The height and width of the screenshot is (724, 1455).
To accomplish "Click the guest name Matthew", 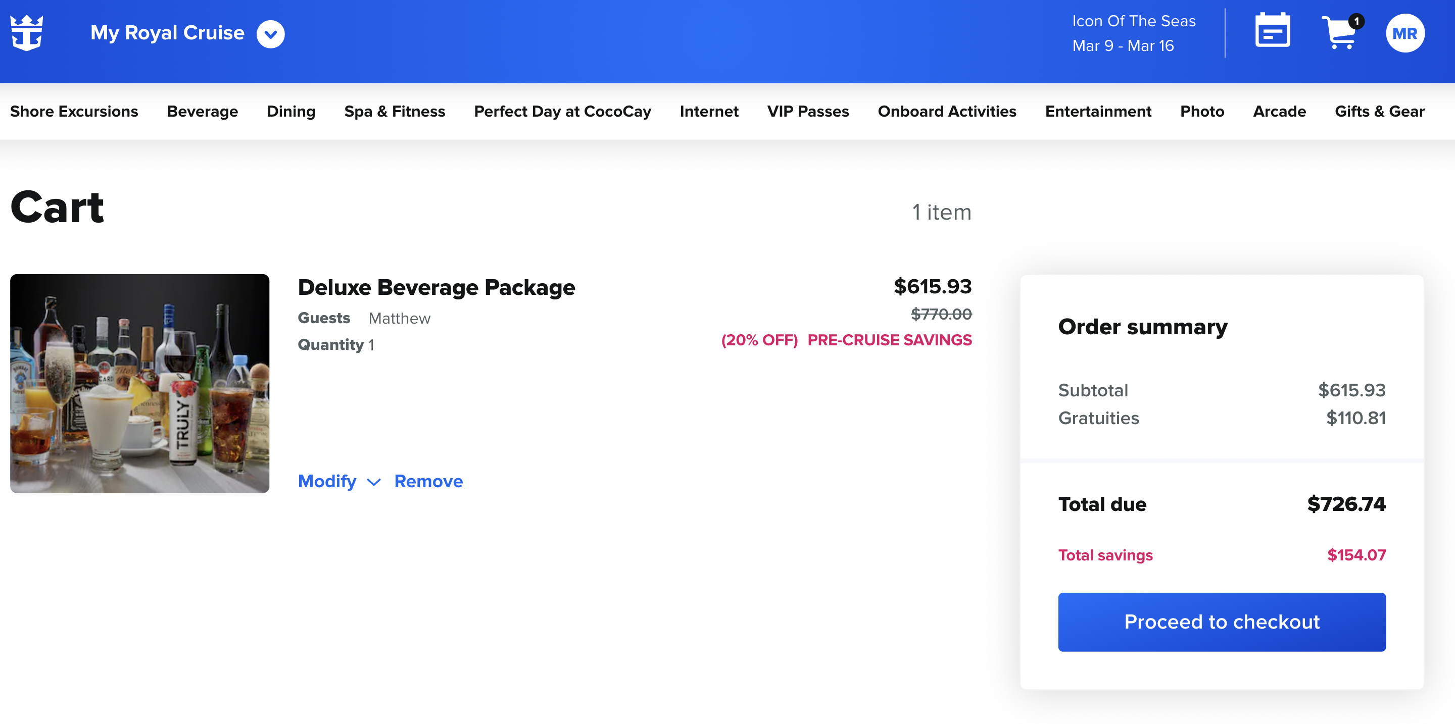I will [399, 318].
